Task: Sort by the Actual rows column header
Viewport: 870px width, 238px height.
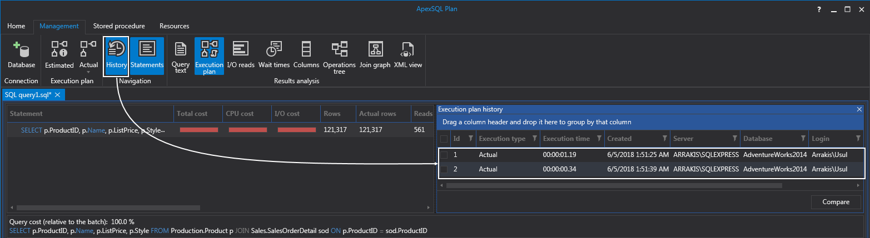Action: click(x=383, y=114)
